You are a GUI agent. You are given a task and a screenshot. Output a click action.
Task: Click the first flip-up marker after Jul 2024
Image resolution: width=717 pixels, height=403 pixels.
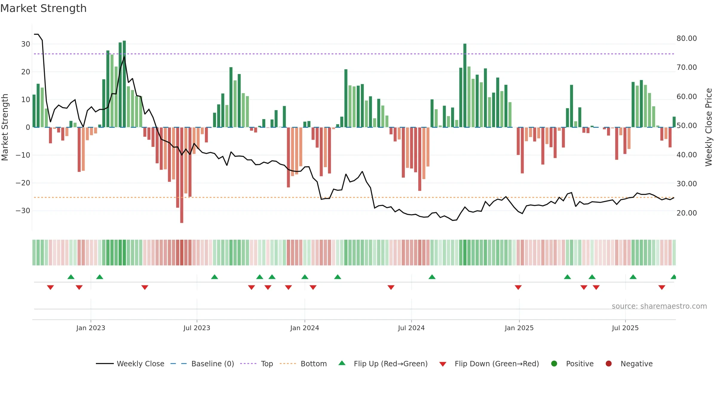432,277
